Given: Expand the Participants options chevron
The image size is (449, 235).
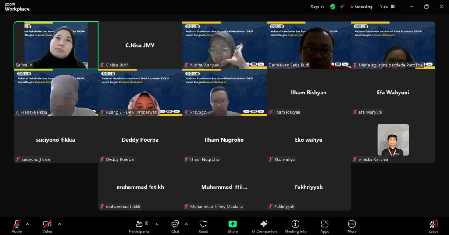Looking at the screenshot, I should (157, 224).
